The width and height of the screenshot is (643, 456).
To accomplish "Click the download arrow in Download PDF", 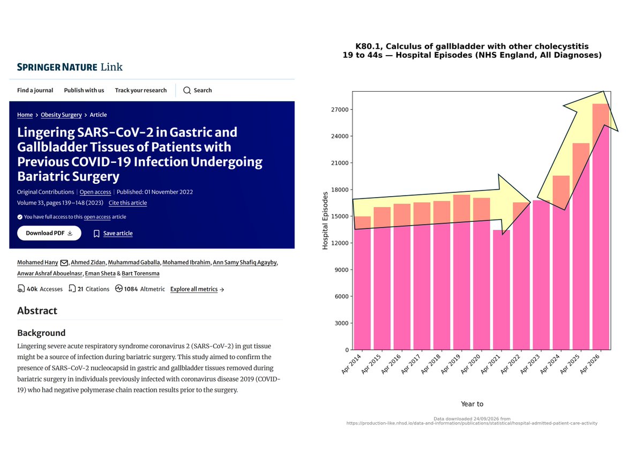I will coord(70,233).
